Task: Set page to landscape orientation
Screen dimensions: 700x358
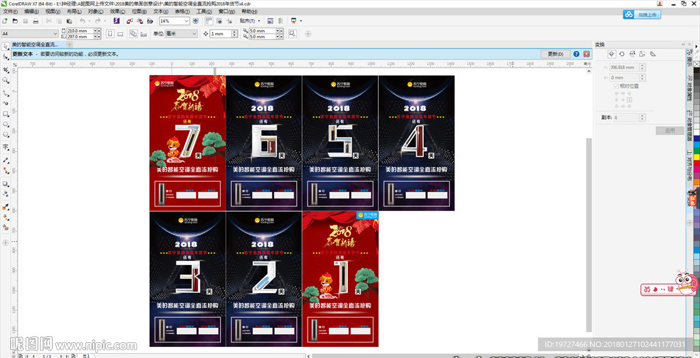Action: pos(120,33)
